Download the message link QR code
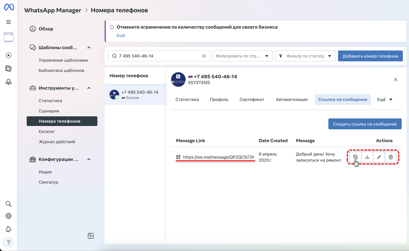Image resolution: width=409 pixels, height=251 pixels. pyautogui.click(x=367, y=157)
